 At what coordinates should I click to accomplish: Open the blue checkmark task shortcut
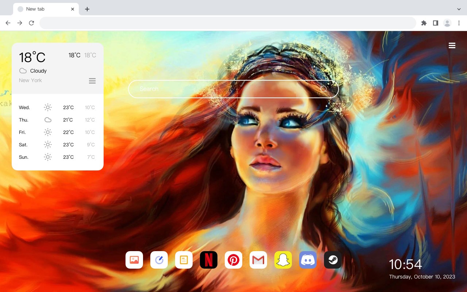159,260
